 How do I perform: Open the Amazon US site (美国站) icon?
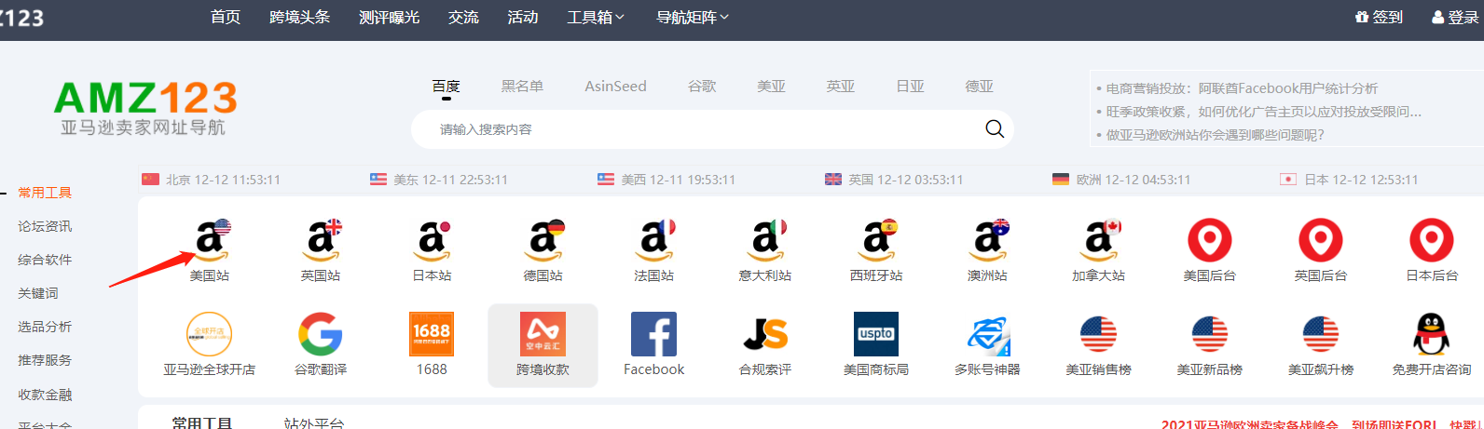point(210,240)
